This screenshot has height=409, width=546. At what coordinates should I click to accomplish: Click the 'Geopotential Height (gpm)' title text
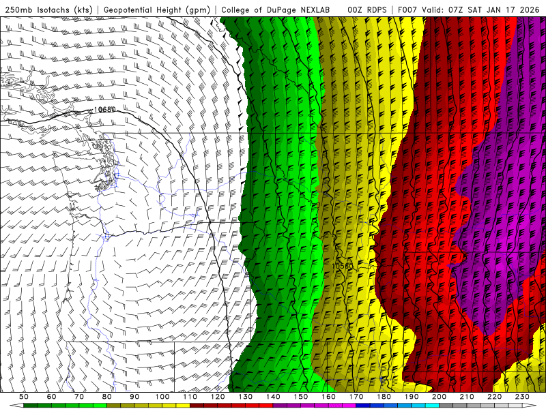(x=157, y=10)
